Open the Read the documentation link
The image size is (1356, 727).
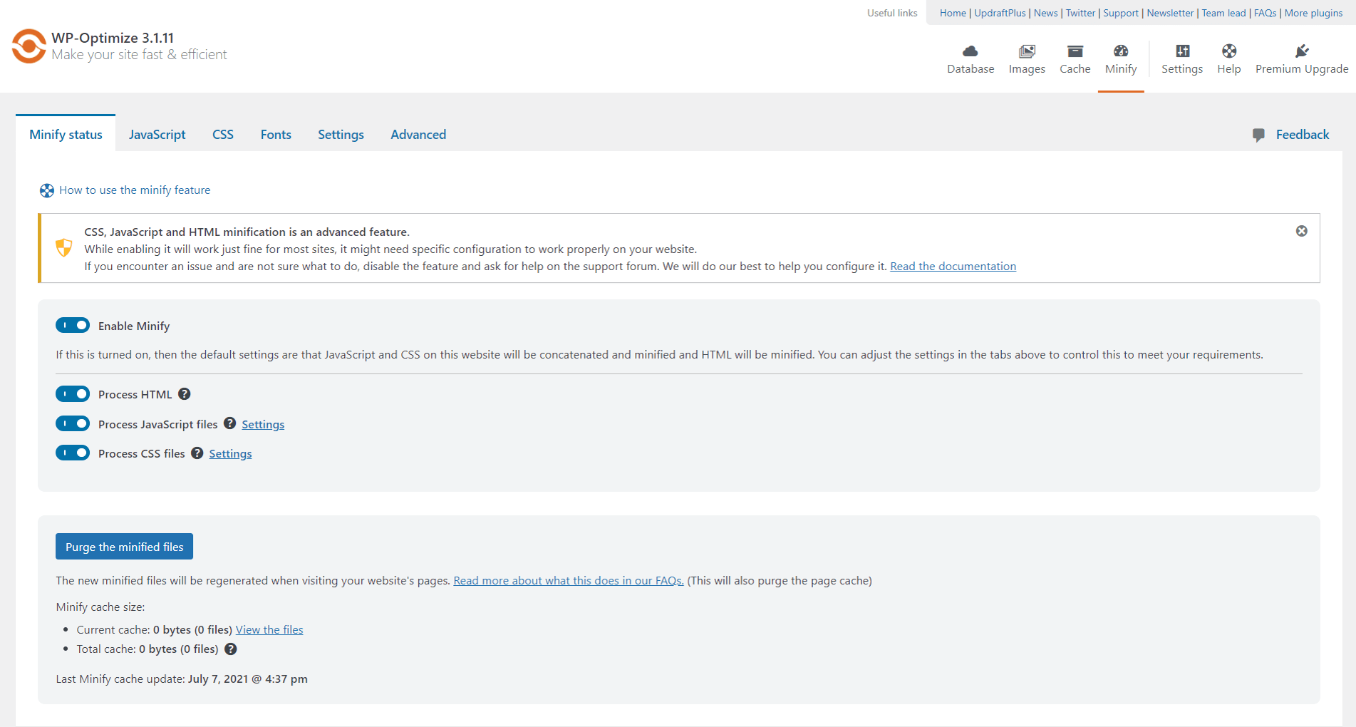point(953,267)
